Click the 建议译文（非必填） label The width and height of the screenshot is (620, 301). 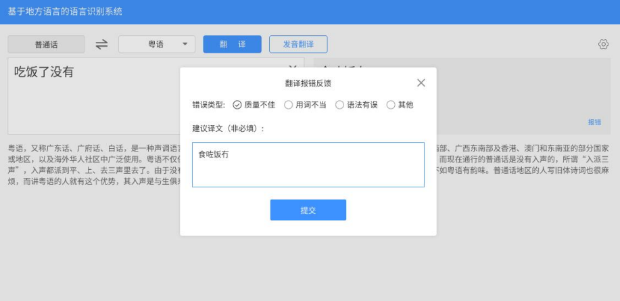[x=229, y=129]
